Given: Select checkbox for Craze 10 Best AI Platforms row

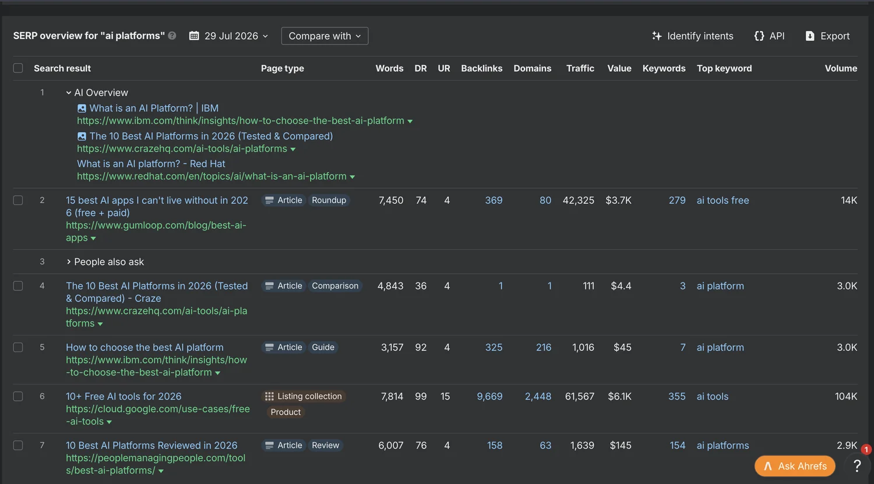Looking at the screenshot, I should tap(18, 286).
